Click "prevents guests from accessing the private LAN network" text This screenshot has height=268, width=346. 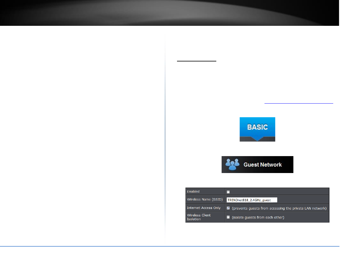tap(279, 208)
